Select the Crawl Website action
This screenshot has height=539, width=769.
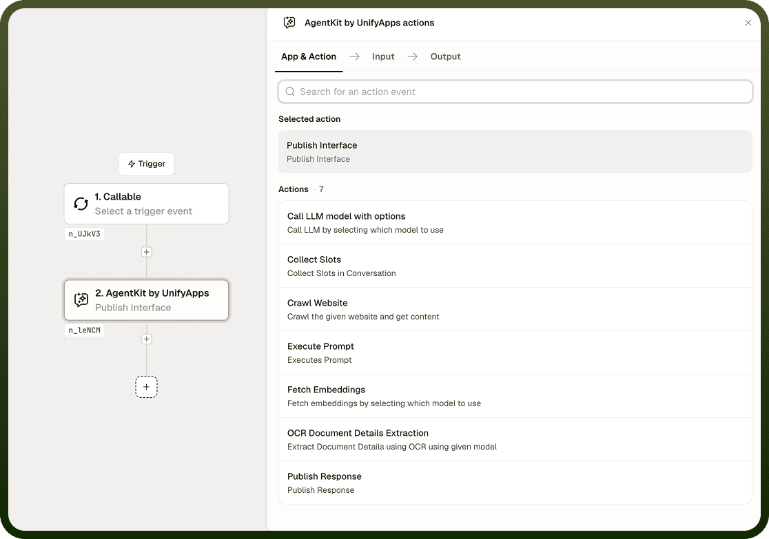515,309
